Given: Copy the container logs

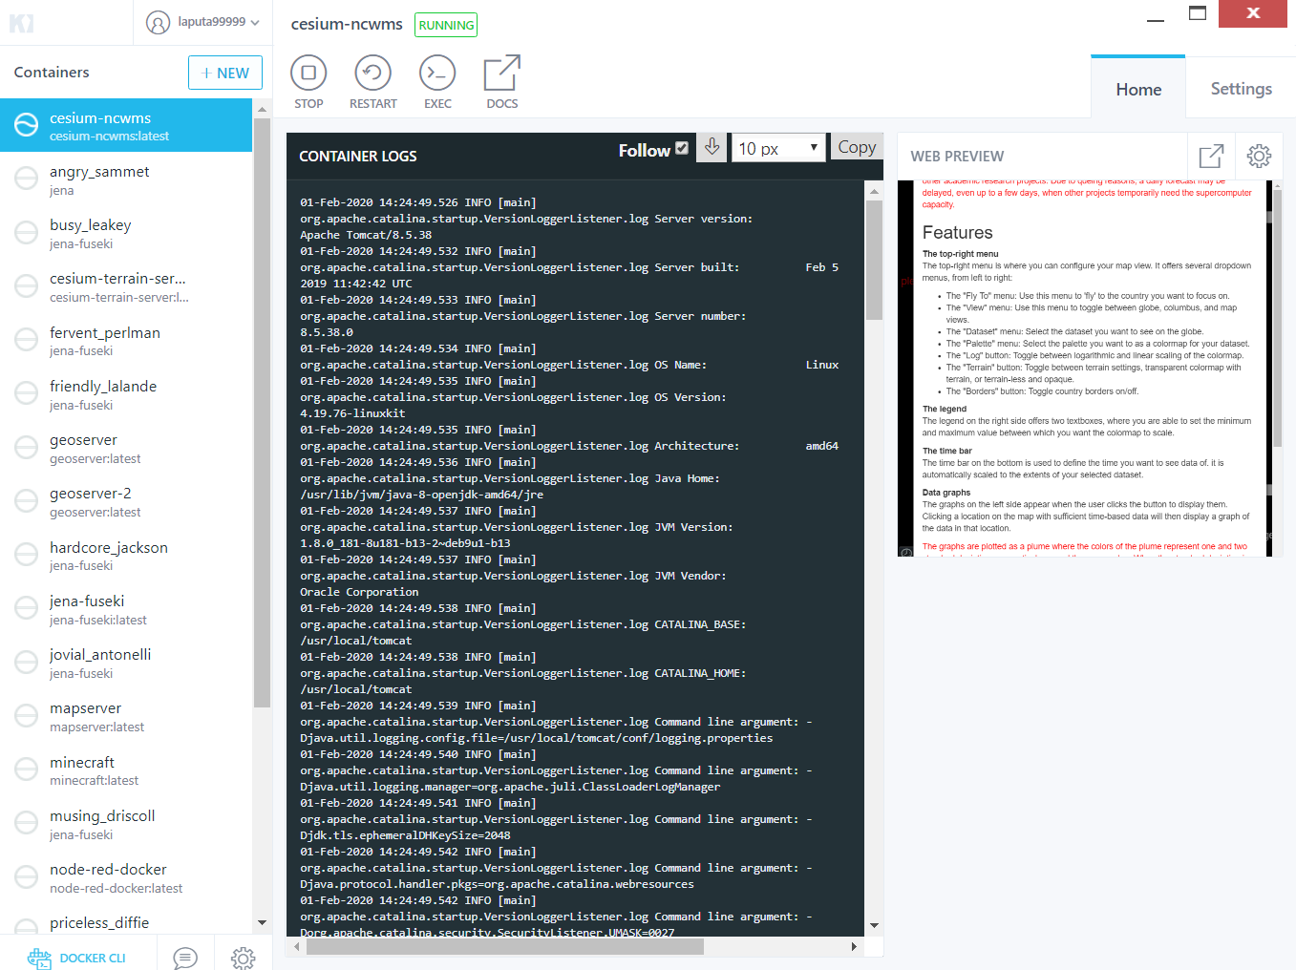Looking at the screenshot, I should [x=856, y=146].
